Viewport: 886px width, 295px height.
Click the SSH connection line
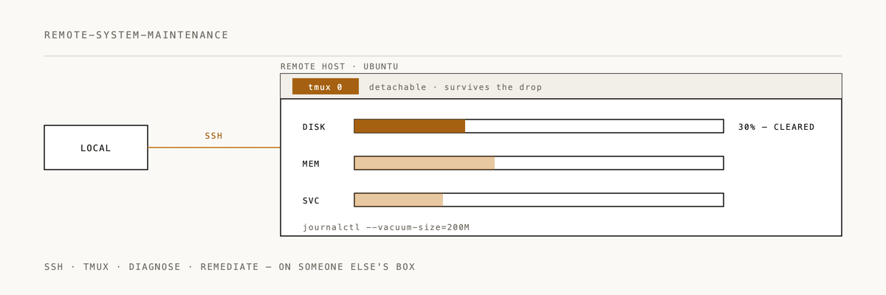point(214,147)
